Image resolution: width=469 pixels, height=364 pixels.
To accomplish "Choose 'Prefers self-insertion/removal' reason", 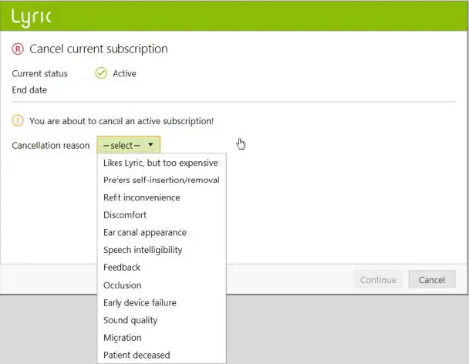I will [x=161, y=180].
